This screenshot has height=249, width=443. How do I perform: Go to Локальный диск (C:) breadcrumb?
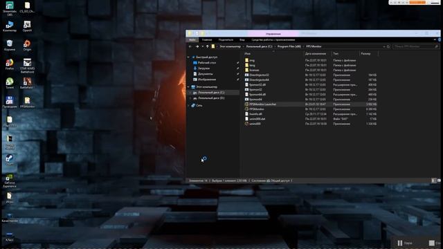tap(259, 46)
